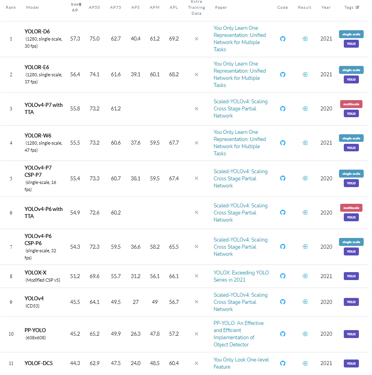Click the edit icon beside Tags header

[x=357, y=8]
